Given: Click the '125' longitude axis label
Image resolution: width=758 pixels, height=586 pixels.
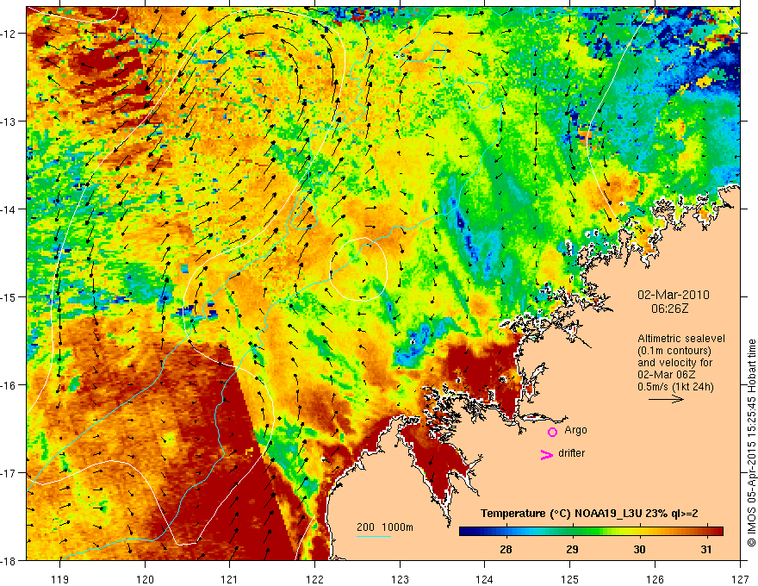Looking at the screenshot, I should point(570,579).
